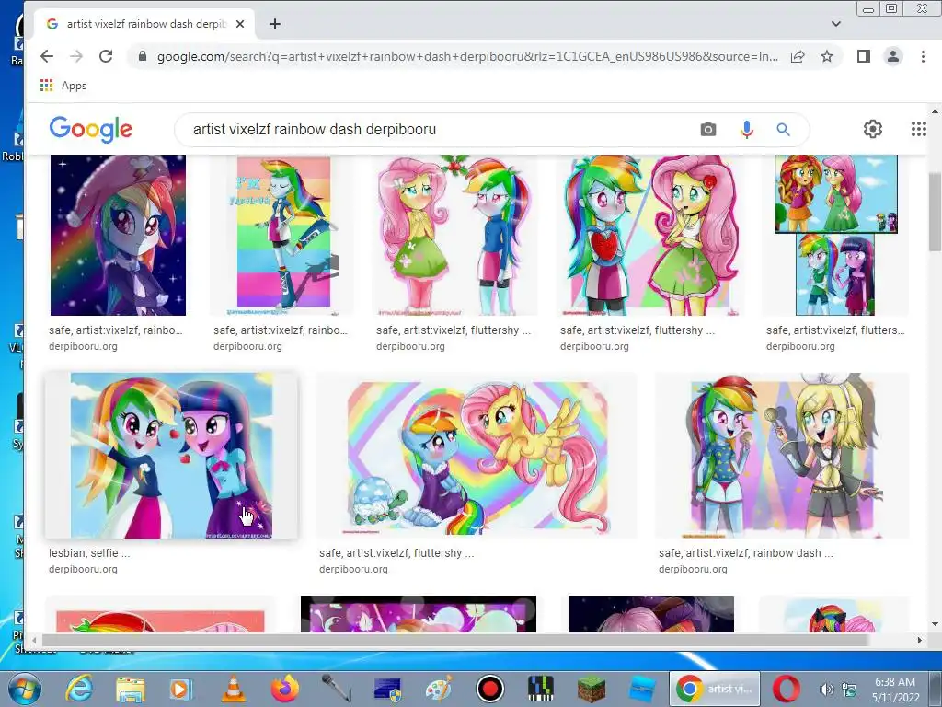Click the URL address bar
Image resolution: width=942 pixels, height=707 pixels.
[x=467, y=56]
